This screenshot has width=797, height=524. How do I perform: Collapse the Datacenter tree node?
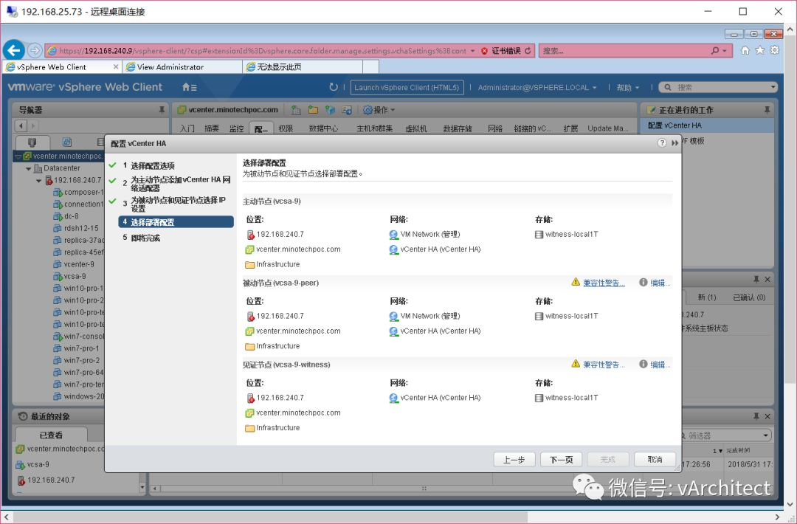(29, 168)
